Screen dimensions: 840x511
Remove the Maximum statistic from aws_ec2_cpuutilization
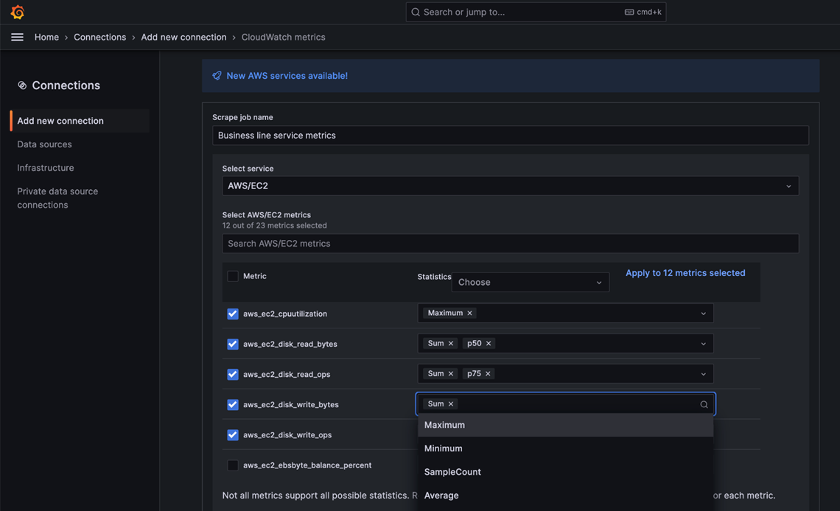469,313
